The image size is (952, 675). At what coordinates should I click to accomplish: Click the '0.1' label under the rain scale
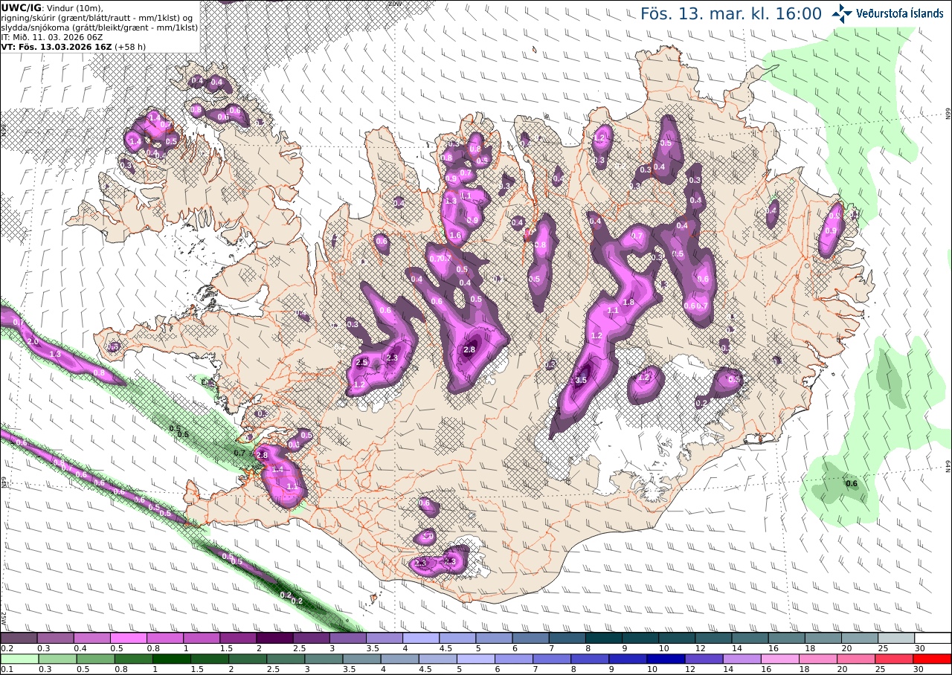coord(5,669)
